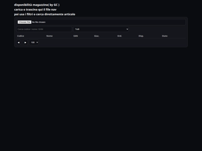Open the 100 rows-per-page dropdown

34,43
